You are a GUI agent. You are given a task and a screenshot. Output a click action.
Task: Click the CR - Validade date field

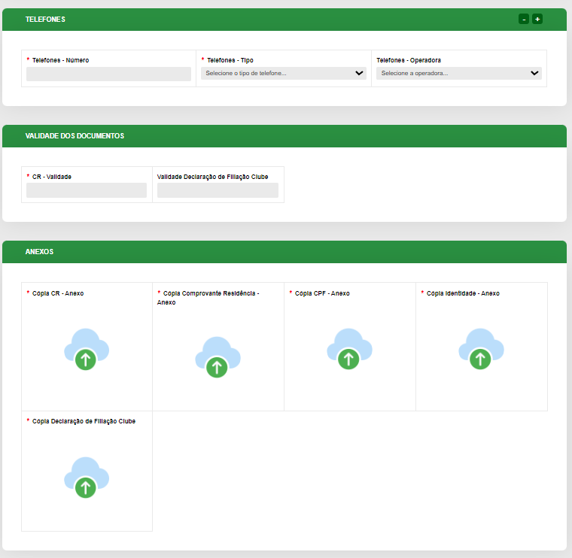tap(87, 190)
